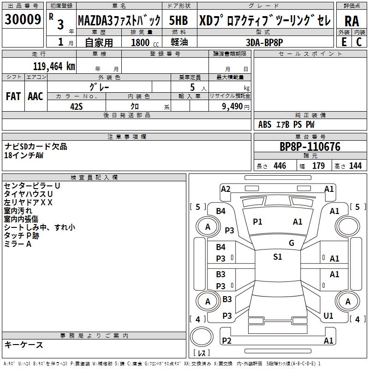Image resolution: width=369 pixels, height=369 pixels.
Task: Click the S1 mark on the roof
Action: click(x=278, y=257)
